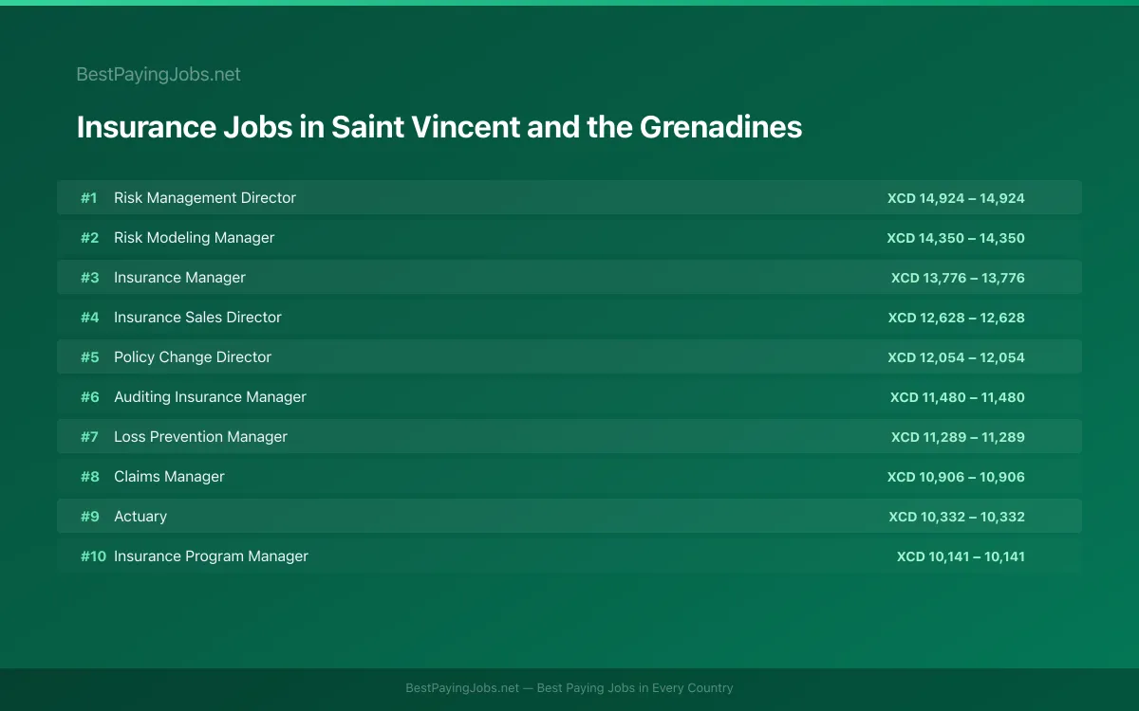
Task: Select the Loss Prevention Manager job title
Action: [200, 437]
